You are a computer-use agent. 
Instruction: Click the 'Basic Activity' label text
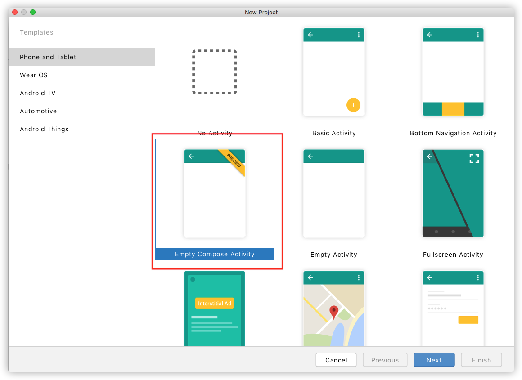334,133
